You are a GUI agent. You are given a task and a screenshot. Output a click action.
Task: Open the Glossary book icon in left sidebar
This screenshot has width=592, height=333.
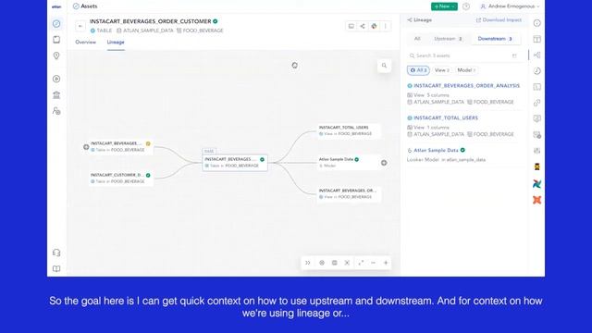click(x=56, y=40)
